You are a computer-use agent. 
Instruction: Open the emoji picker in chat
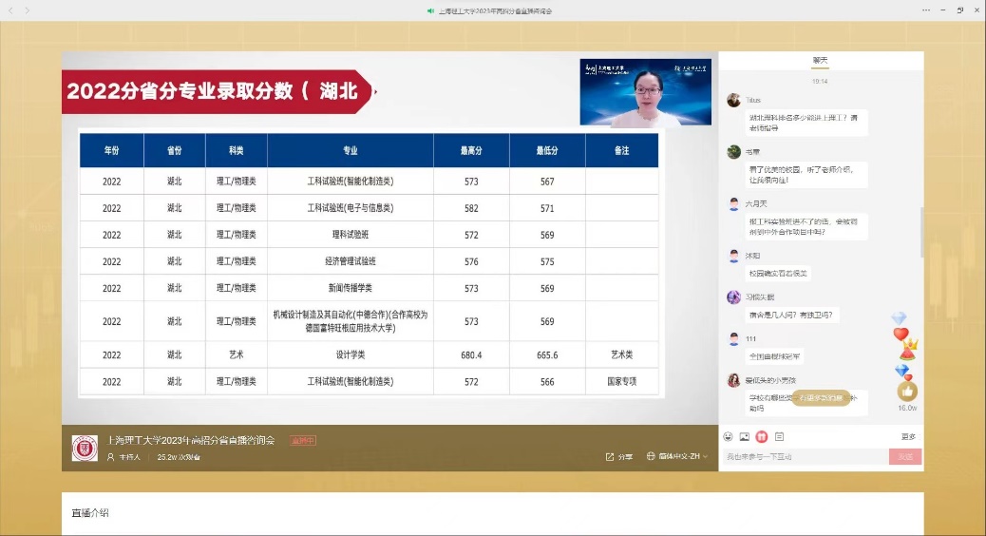coord(728,436)
